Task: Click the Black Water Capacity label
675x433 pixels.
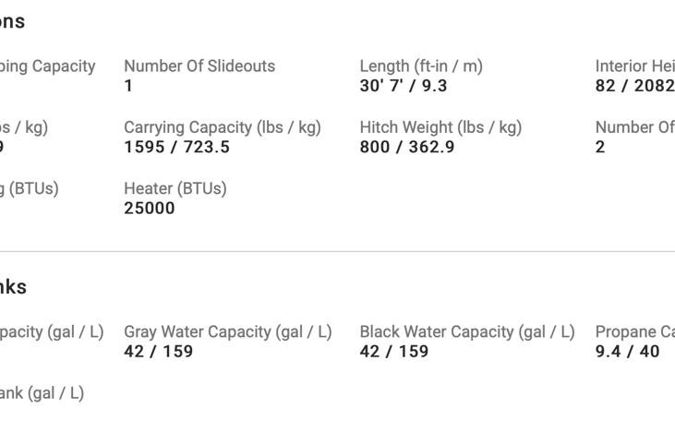Action: [466, 331]
